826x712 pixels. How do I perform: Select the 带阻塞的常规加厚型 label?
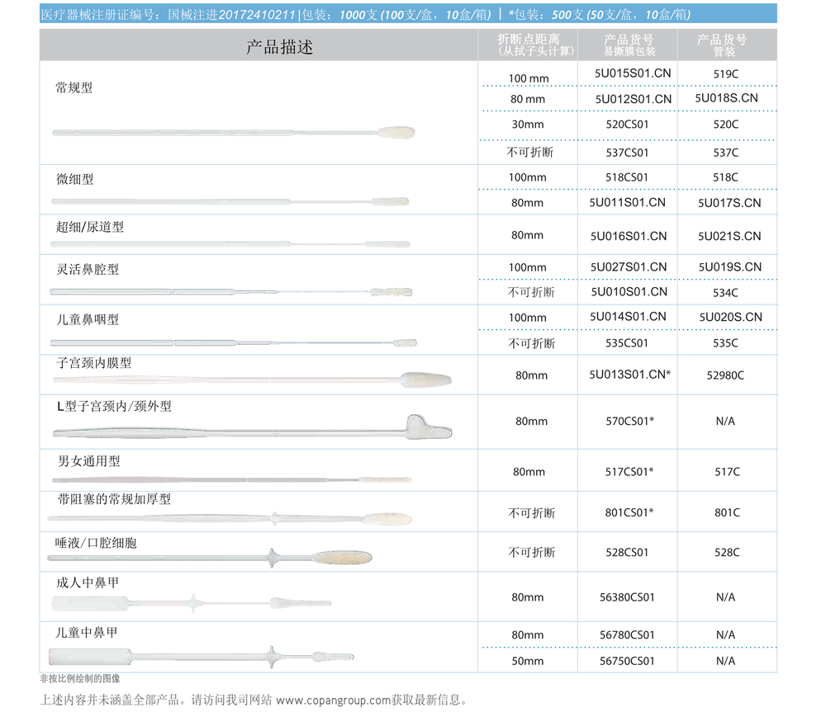(114, 499)
